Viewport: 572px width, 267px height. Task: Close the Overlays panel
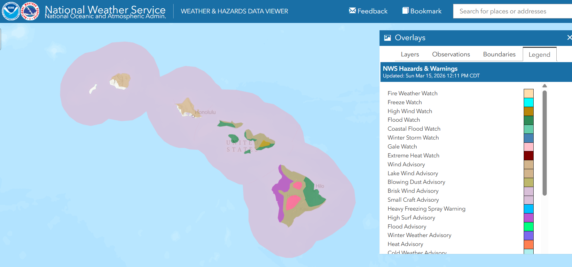569,38
